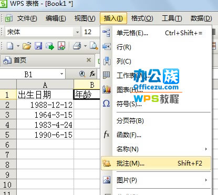The height and width of the screenshot is (195, 218).
Task: Click the font name field showing 宋体
Action: tap(39, 32)
